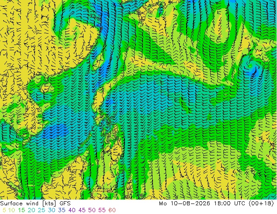Click the '35' knots legend number
Screen dimensions: 277x214
pos(62,210)
